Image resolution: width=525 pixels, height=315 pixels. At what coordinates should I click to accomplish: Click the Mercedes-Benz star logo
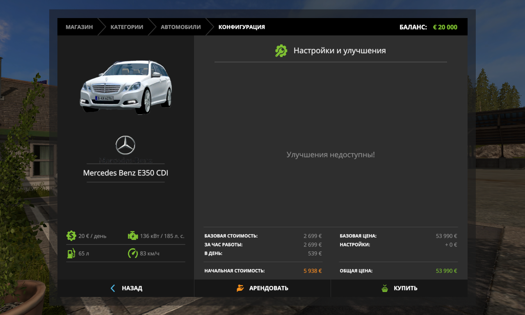(126, 146)
